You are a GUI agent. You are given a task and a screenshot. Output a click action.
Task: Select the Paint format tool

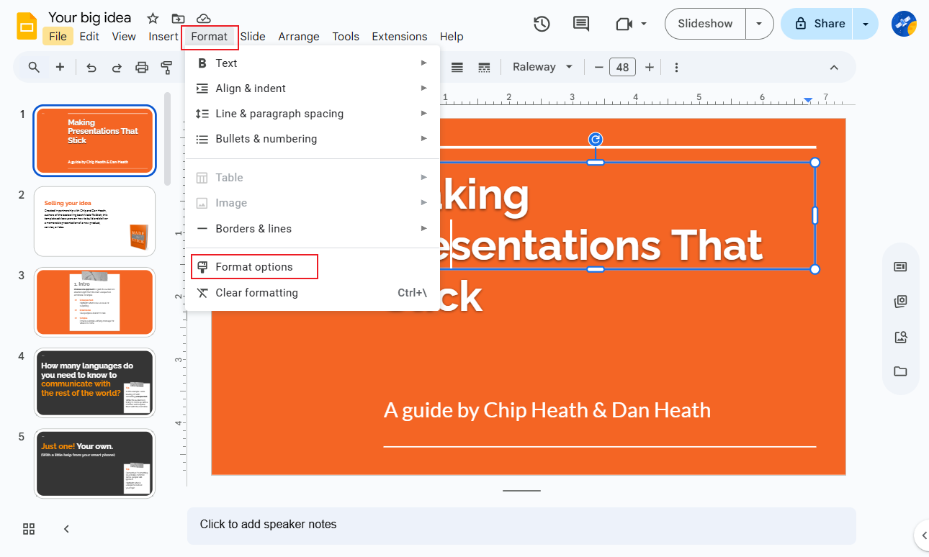coord(166,67)
